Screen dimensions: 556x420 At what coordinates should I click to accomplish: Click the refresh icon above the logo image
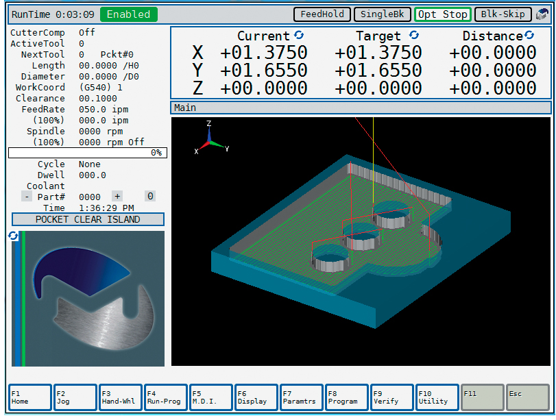(x=13, y=236)
